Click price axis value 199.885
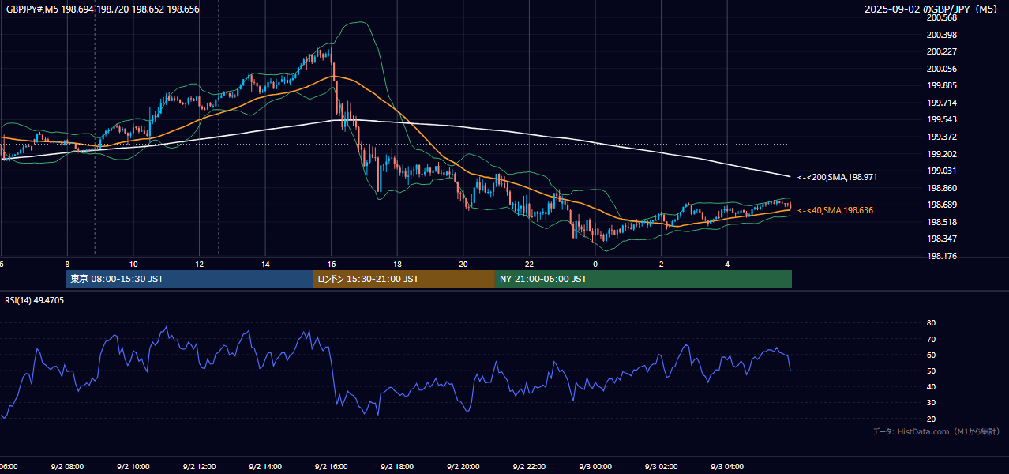The image size is (1009, 474). pos(942,86)
